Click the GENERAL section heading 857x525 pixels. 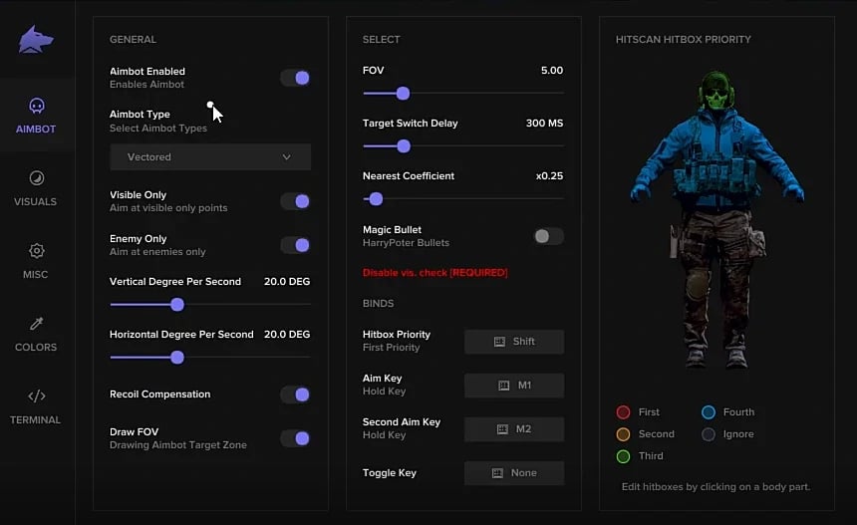click(x=133, y=39)
